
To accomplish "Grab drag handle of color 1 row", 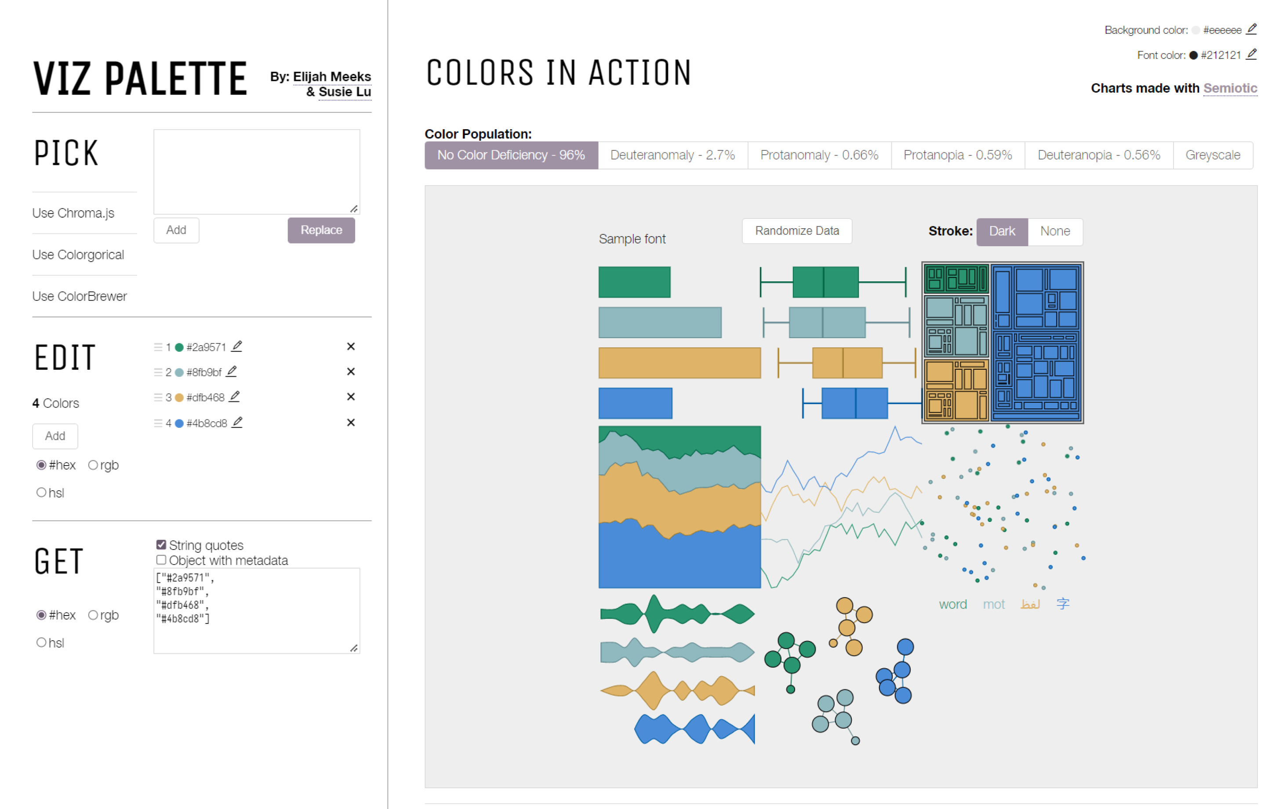I will [158, 347].
